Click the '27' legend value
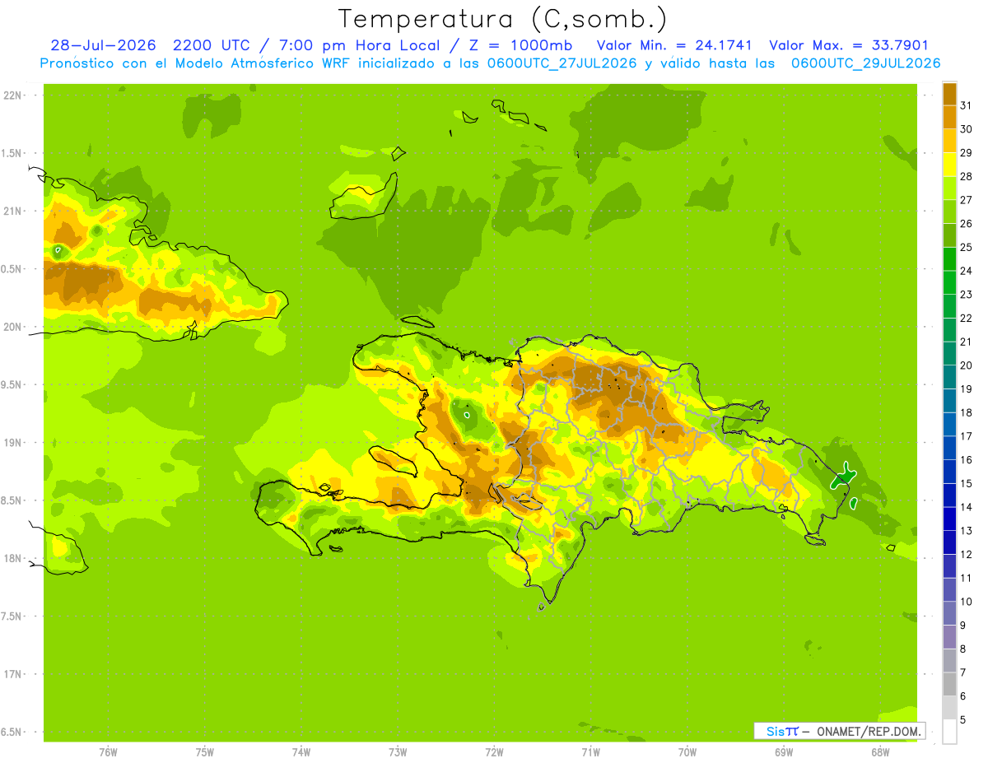 (967, 200)
